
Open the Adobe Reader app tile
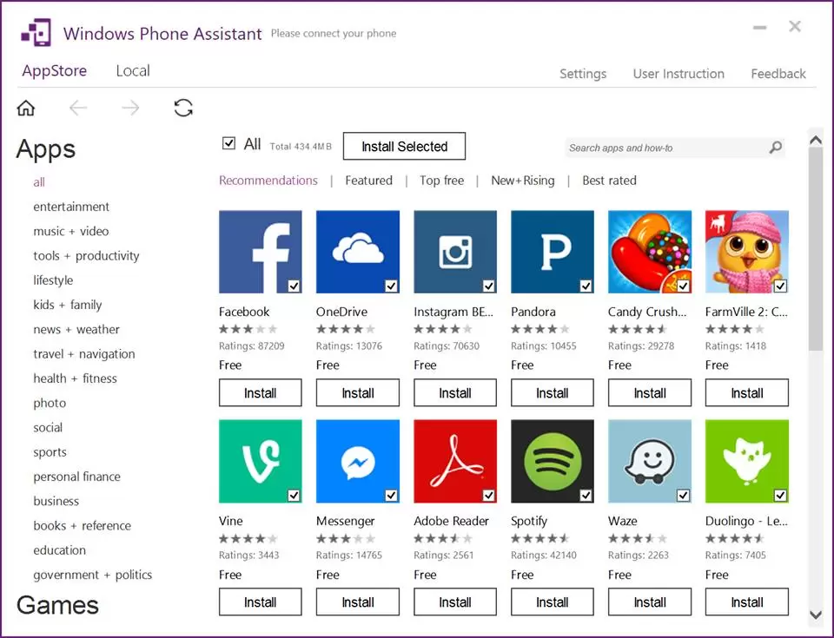point(455,461)
